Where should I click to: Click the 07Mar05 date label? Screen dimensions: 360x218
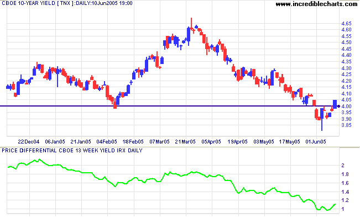click(159, 142)
